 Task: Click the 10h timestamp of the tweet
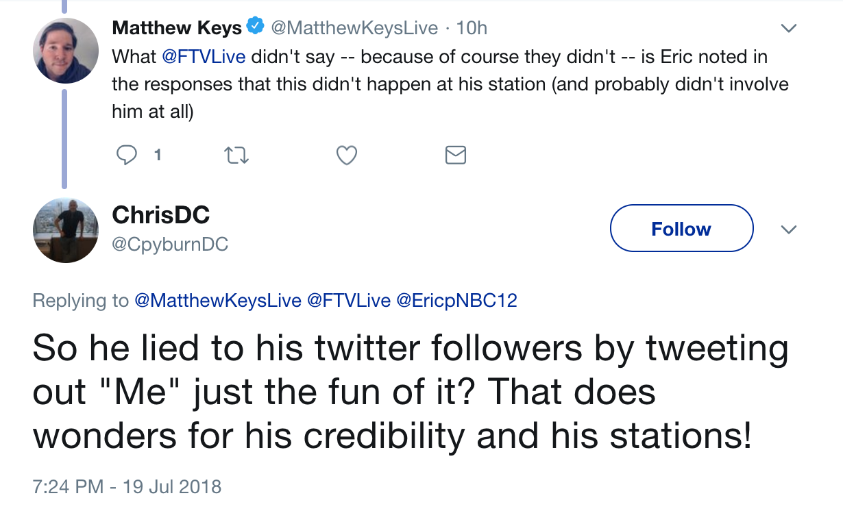coord(472,28)
